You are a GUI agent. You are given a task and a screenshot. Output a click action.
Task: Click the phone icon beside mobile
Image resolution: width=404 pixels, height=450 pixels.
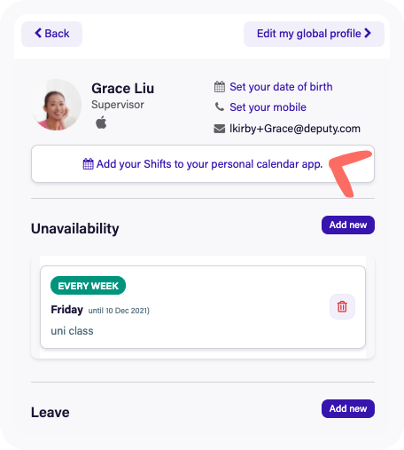coord(220,107)
